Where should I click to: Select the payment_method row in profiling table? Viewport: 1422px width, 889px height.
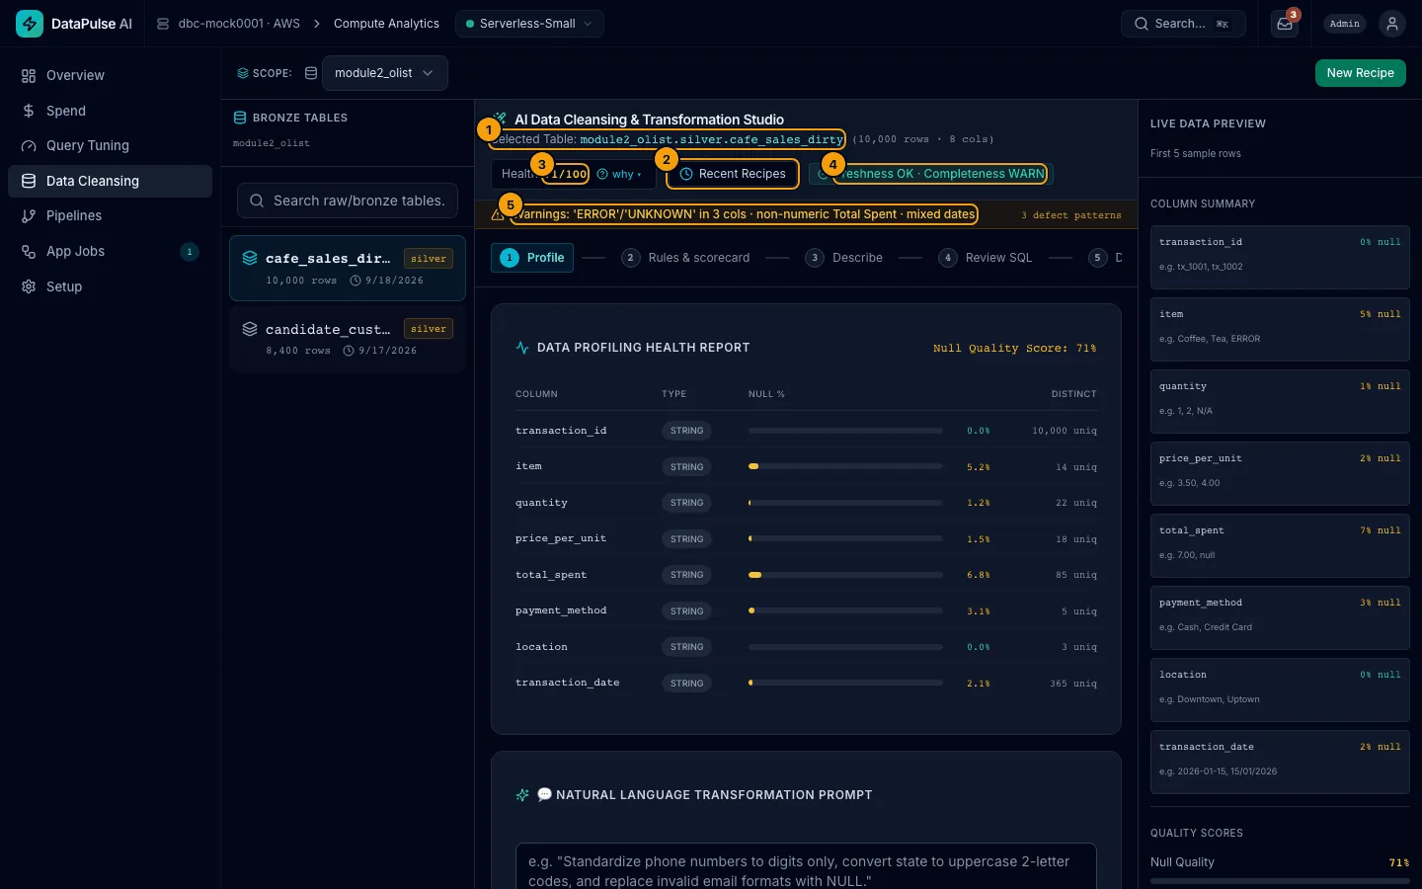(806, 611)
